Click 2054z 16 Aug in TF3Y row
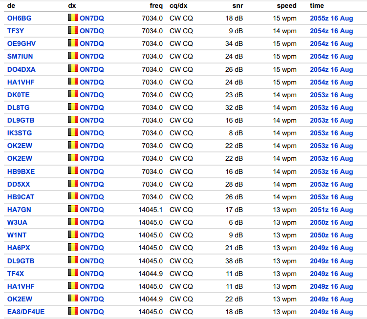367x319 pixels. [x=331, y=31]
